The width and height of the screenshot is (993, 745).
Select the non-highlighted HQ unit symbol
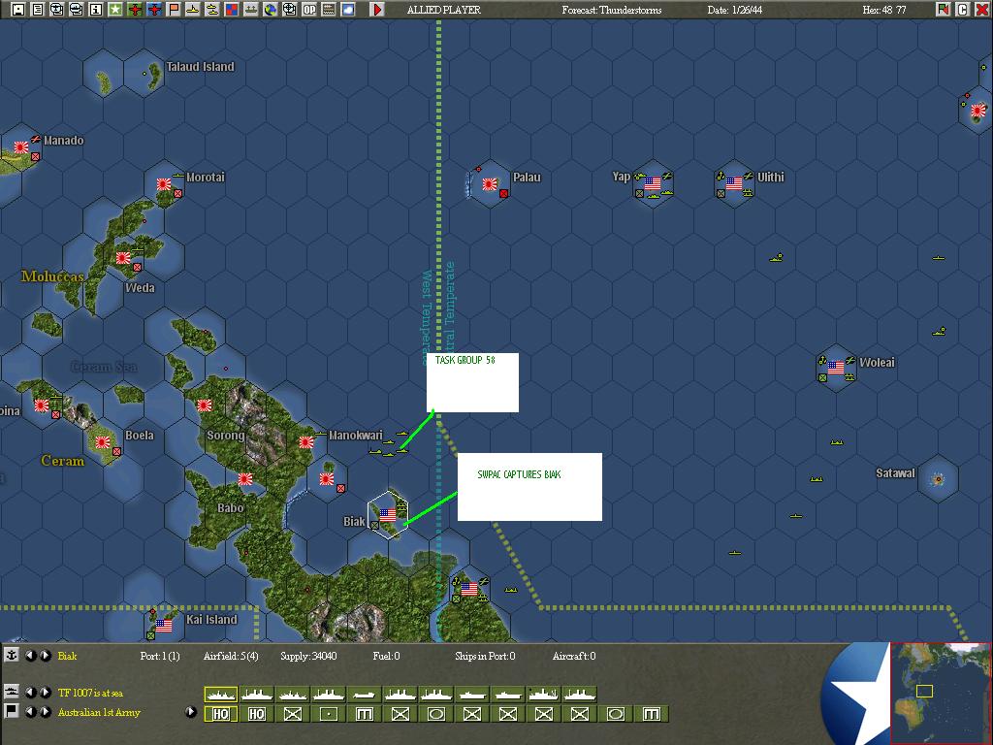point(256,714)
